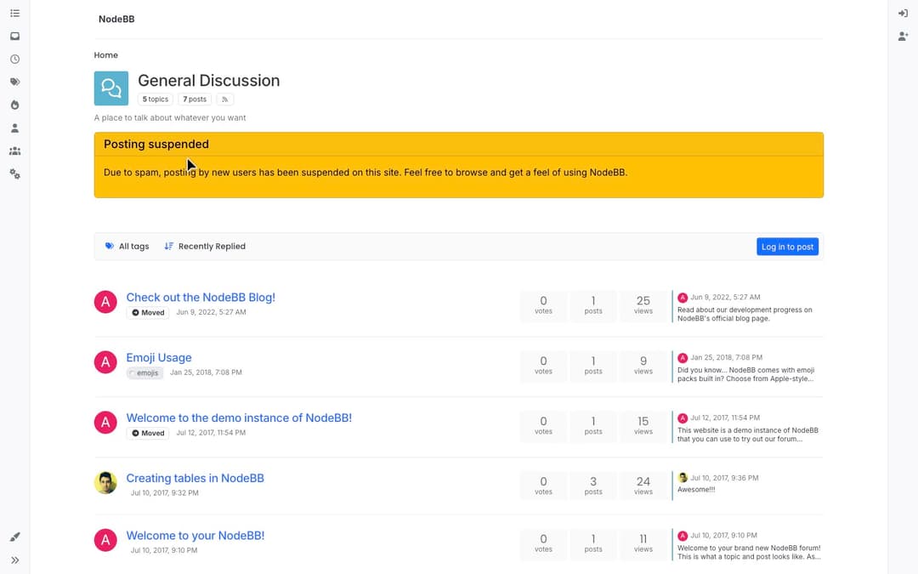Open the Recently Replied sort dropdown

click(205, 247)
